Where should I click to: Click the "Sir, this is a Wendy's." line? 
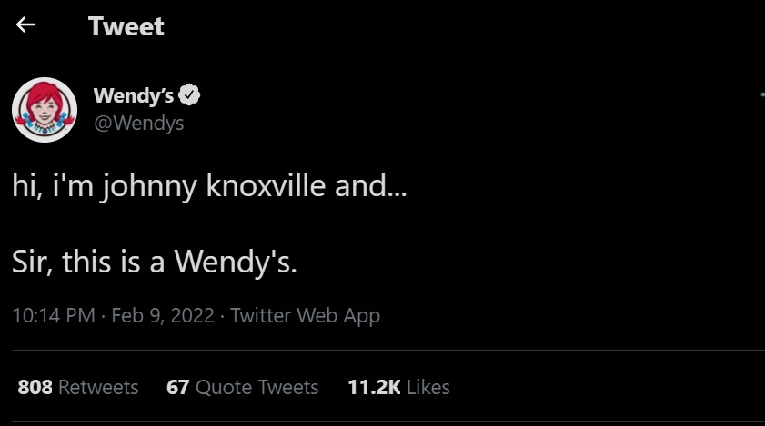tap(155, 263)
